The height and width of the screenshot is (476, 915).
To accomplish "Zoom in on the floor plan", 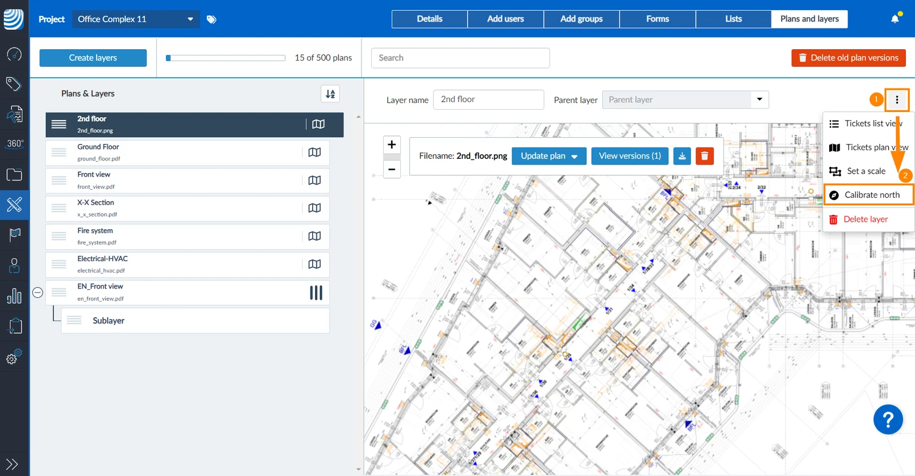I will coord(392,145).
